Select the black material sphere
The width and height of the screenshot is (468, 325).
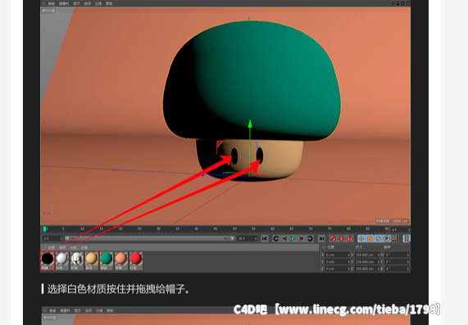(48, 259)
